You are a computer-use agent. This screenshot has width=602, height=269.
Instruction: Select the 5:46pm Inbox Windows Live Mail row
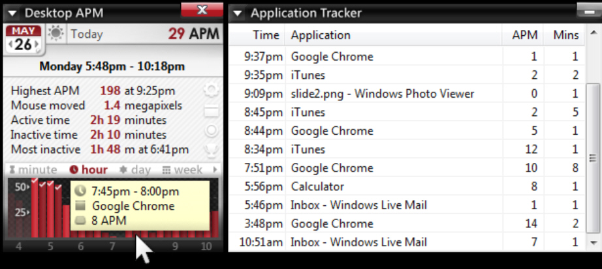[x=407, y=205]
